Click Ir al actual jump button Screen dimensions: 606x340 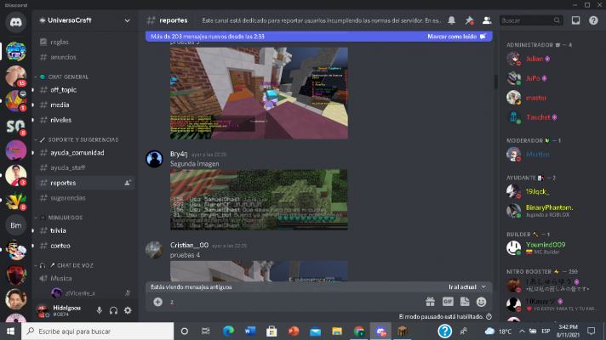click(x=467, y=287)
